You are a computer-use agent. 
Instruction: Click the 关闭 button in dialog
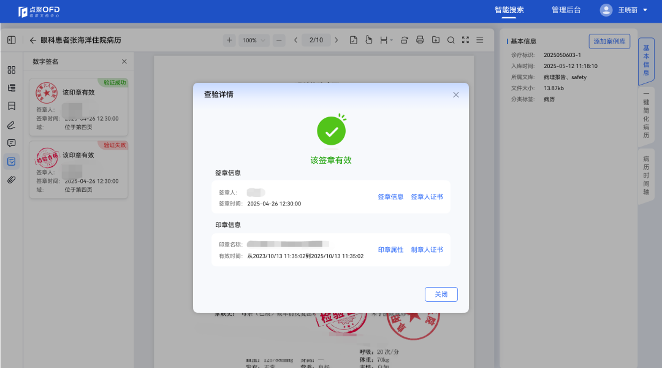[x=441, y=294]
